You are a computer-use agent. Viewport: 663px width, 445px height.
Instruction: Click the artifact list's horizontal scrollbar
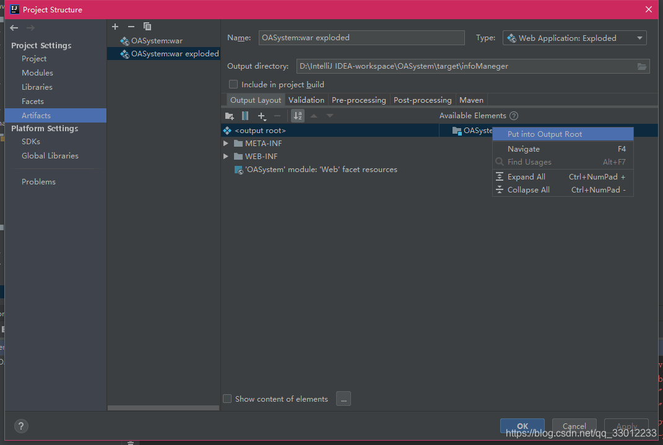[163, 408]
